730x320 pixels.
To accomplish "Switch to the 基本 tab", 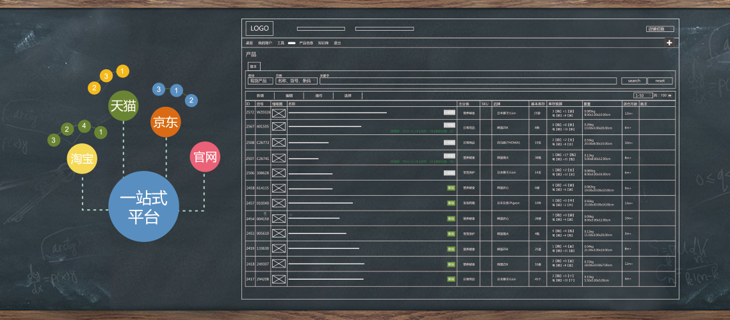I will coord(254,66).
